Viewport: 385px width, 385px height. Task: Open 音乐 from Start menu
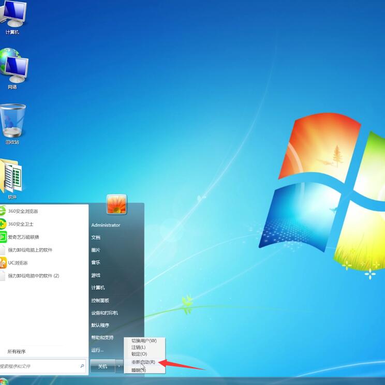[96, 262]
